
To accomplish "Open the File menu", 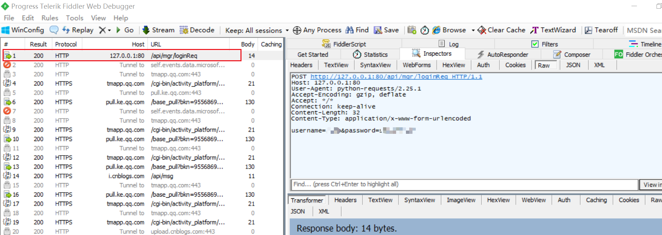I will (9, 18).
